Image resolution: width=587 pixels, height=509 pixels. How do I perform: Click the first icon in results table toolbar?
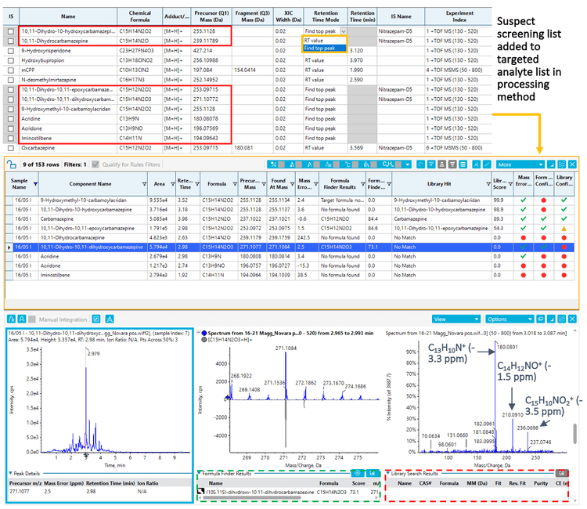coord(272,164)
